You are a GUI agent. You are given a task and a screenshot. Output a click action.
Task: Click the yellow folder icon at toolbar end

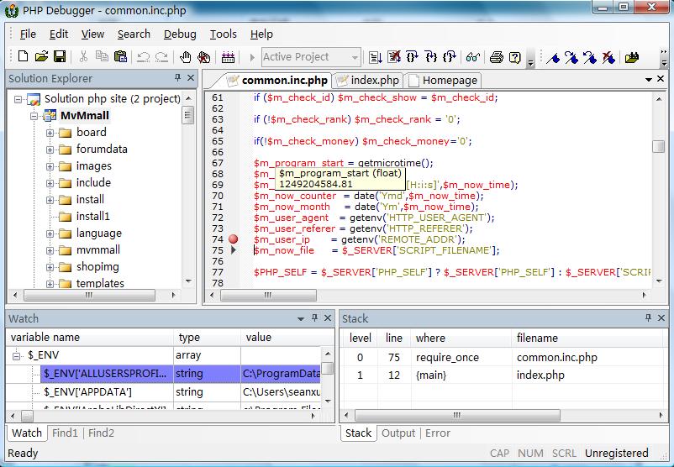pyautogui.click(x=632, y=57)
